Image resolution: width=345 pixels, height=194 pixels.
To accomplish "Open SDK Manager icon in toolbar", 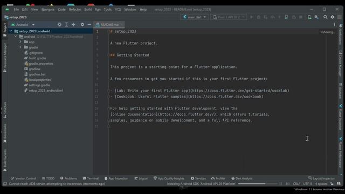I will pyautogui.click(x=316, y=17).
